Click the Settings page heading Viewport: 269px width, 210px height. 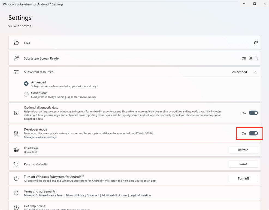(x=20, y=18)
